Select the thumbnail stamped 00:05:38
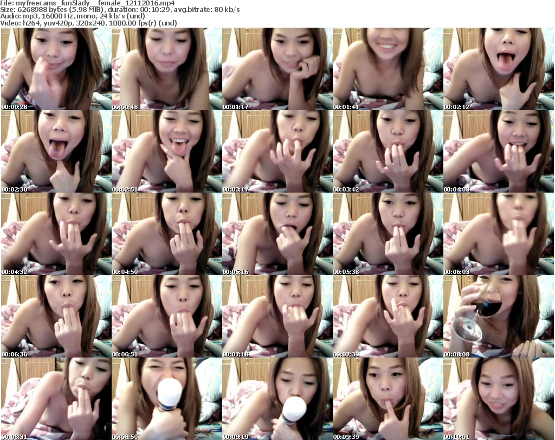Screen dimensions: 555x440 388,234
